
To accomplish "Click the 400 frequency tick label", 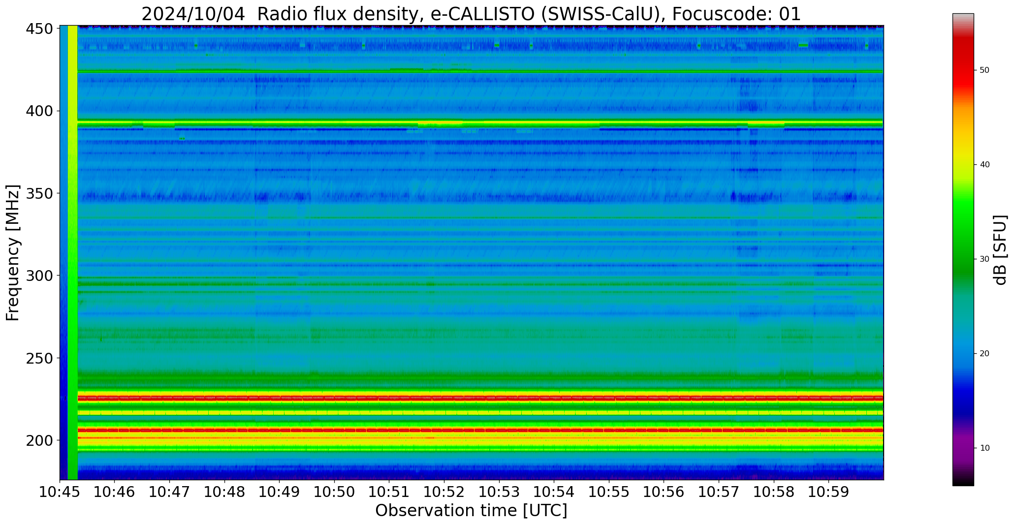I will click(x=39, y=111).
